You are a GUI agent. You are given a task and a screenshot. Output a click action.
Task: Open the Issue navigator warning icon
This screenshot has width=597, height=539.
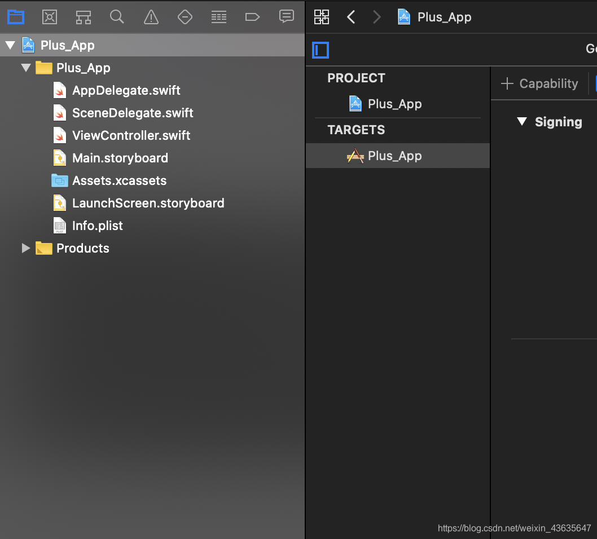pos(151,17)
